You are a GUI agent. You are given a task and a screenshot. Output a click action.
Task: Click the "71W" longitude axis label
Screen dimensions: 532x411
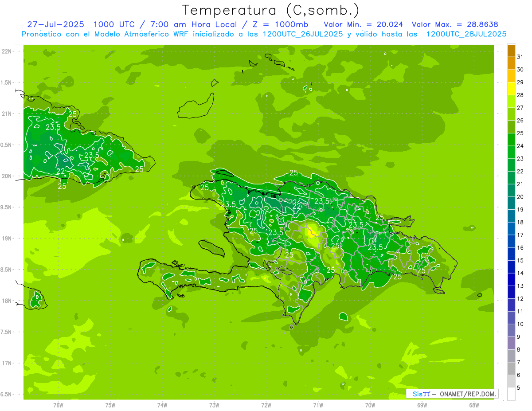318,405
